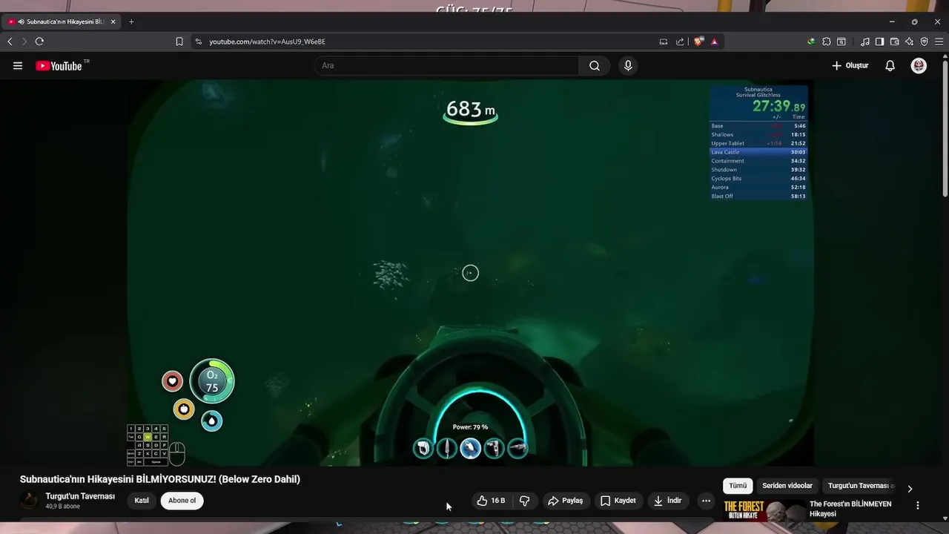Open Brave Shields lion icon
This screenshot has height=534, width=949.
(x=698, y=42)
